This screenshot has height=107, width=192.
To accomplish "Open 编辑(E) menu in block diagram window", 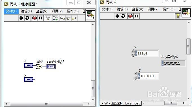I will pos(26,11).
